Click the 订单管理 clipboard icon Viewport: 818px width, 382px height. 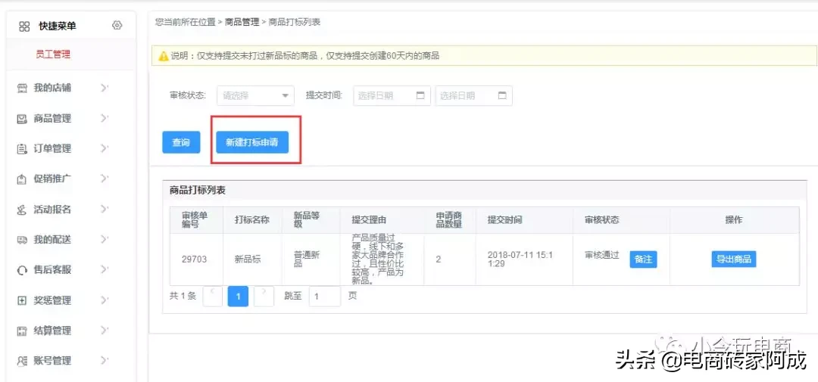[x=22, y=149]
